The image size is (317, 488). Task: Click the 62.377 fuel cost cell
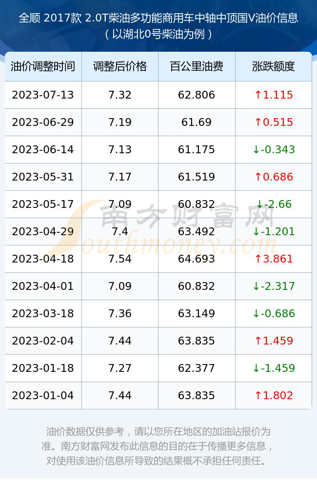tap(197, 368)
